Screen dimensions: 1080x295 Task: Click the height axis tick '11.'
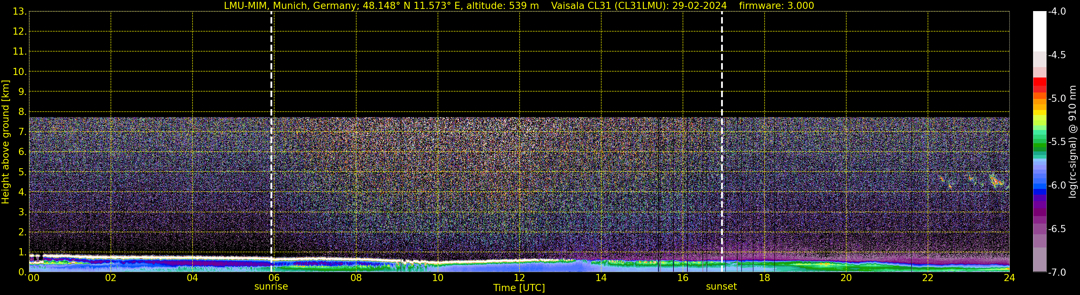click(20, 51)
